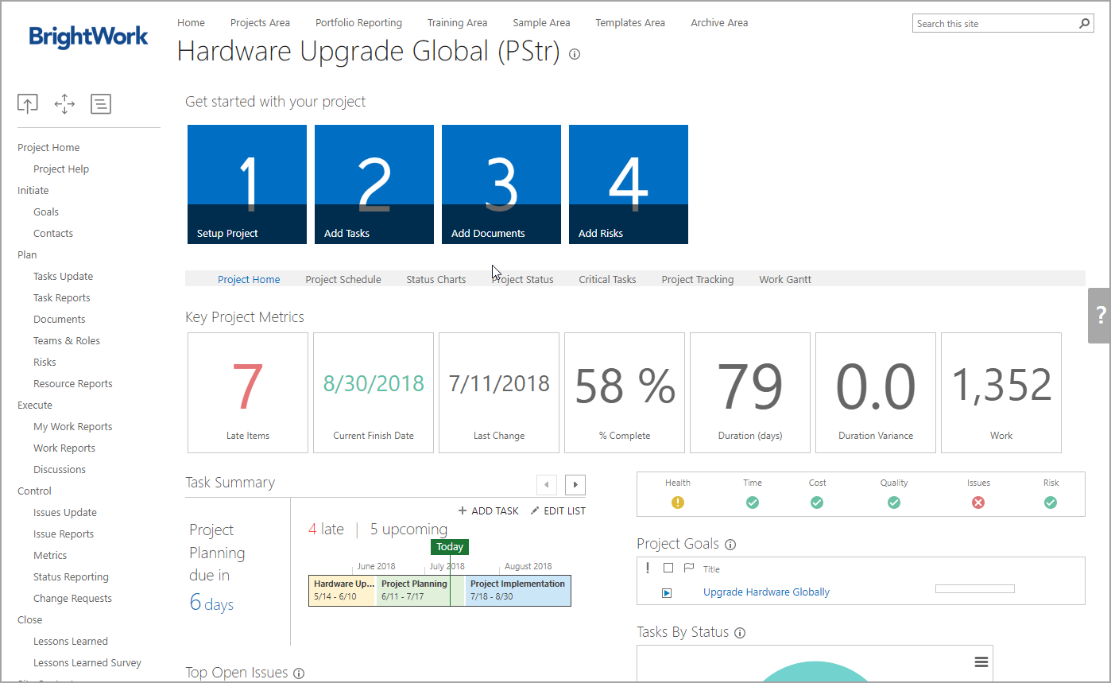1111x683 pixels.
Task: Click the green Quality status indicator
Action: click(x=894, y=503)
